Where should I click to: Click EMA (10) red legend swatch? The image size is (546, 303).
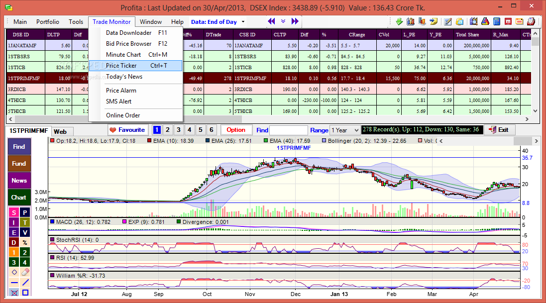click(149, 141)
